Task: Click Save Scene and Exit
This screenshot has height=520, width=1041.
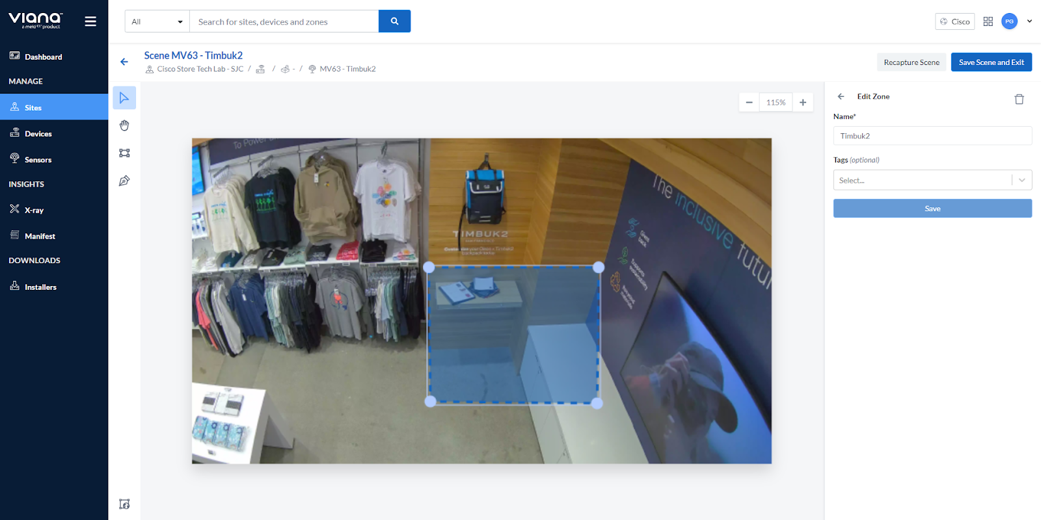Action: 991,62
